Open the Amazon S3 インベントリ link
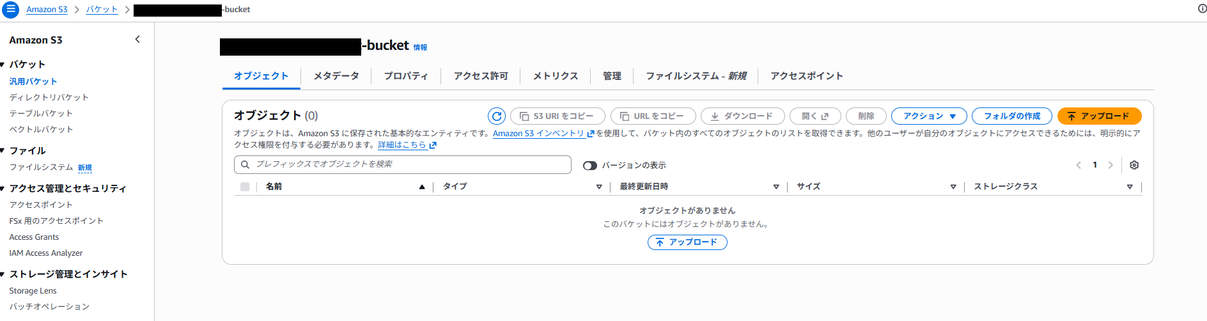The height and width of the screenshot is (321, 1207). pos(538,134)
